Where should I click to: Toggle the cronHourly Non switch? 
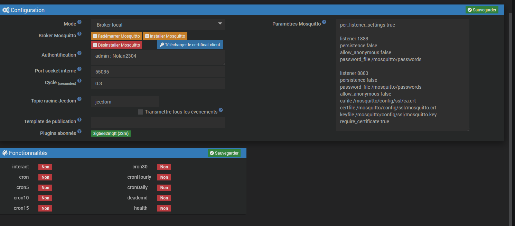[x=164, y=177]
